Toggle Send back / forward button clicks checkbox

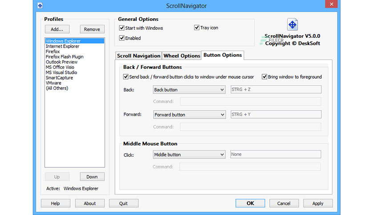(126, 77)
